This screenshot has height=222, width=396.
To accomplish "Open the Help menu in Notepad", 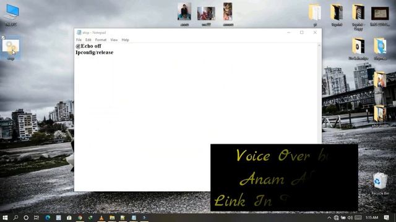I will 125,39.
